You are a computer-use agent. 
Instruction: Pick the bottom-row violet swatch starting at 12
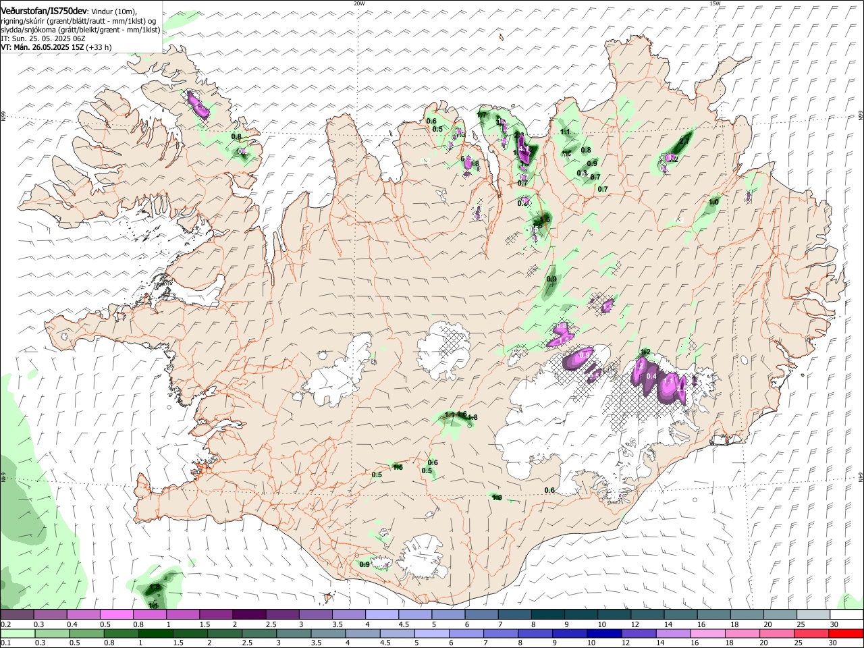click(x=641, y=633)
